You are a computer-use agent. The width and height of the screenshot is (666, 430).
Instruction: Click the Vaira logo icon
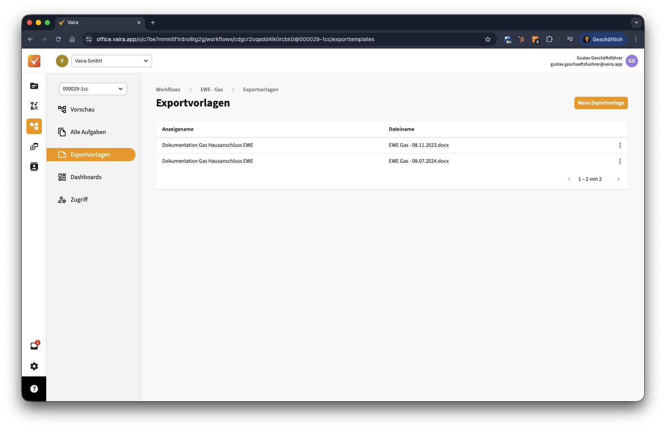(34, 61)
